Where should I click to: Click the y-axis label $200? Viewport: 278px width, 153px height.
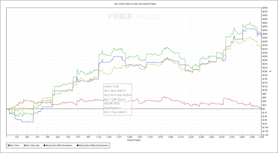pyautogui.click(x=264, y=72)
